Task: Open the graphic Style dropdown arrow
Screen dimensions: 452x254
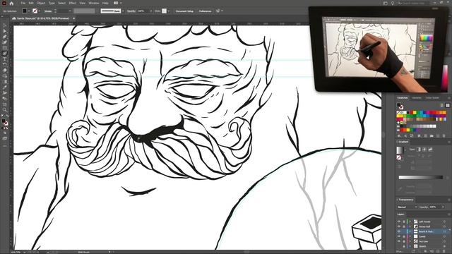Action: pyautogui.click(x=169, y=11)
